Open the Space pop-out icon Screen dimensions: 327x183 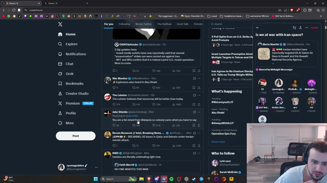click(x=294, y=27)
